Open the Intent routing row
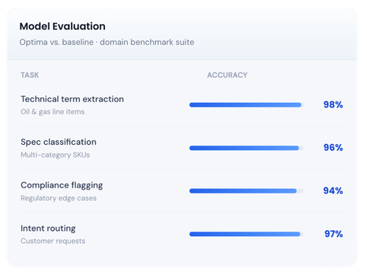This screenshot has width=367, height=275. (x=182, y=235)
